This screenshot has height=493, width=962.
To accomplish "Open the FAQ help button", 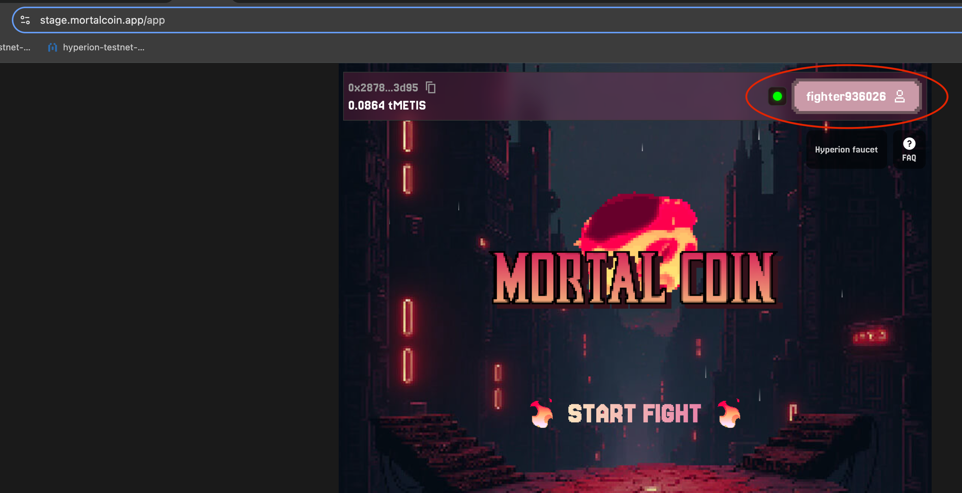I will [x=909, y=150].
